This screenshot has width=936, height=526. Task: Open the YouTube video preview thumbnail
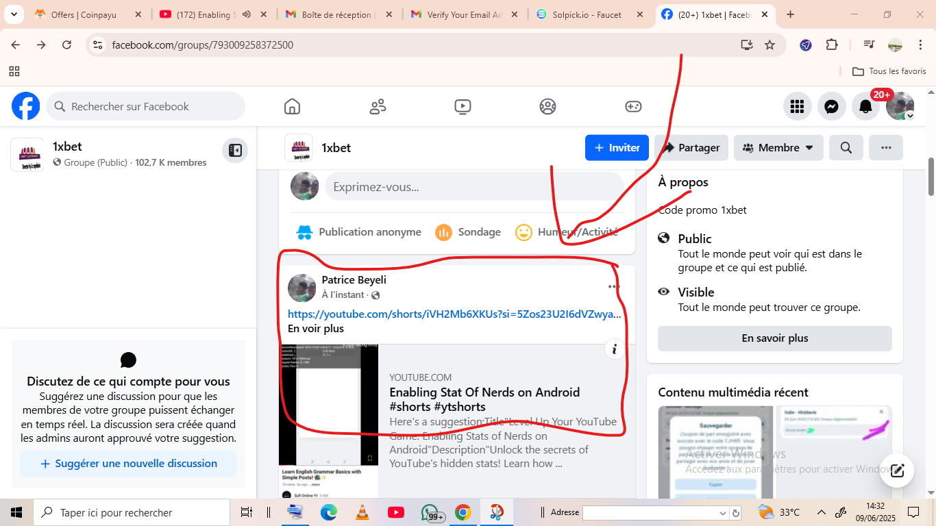point(328,421)
